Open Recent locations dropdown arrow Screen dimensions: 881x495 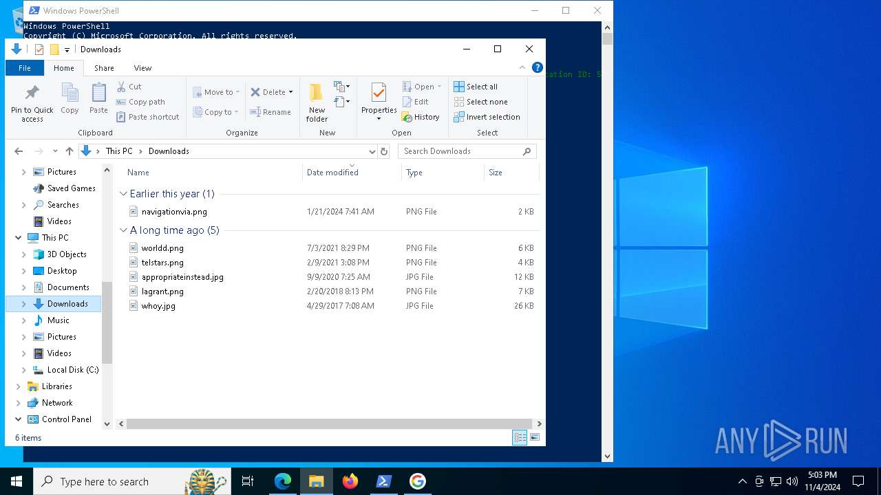coord(55,151)
